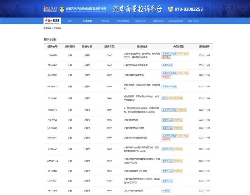Screen dimensions: 250x195
Task: Click the phone icon beside 010-82082253
Action: [x=170, y=9]
